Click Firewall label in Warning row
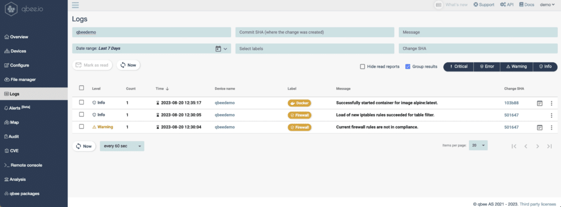 click(x=300, y=127)
